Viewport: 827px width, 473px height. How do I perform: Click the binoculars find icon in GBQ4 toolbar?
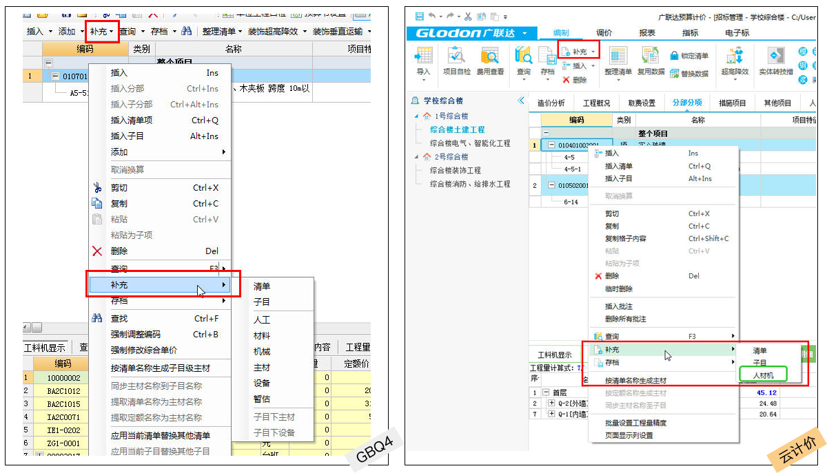pos(186,31)
